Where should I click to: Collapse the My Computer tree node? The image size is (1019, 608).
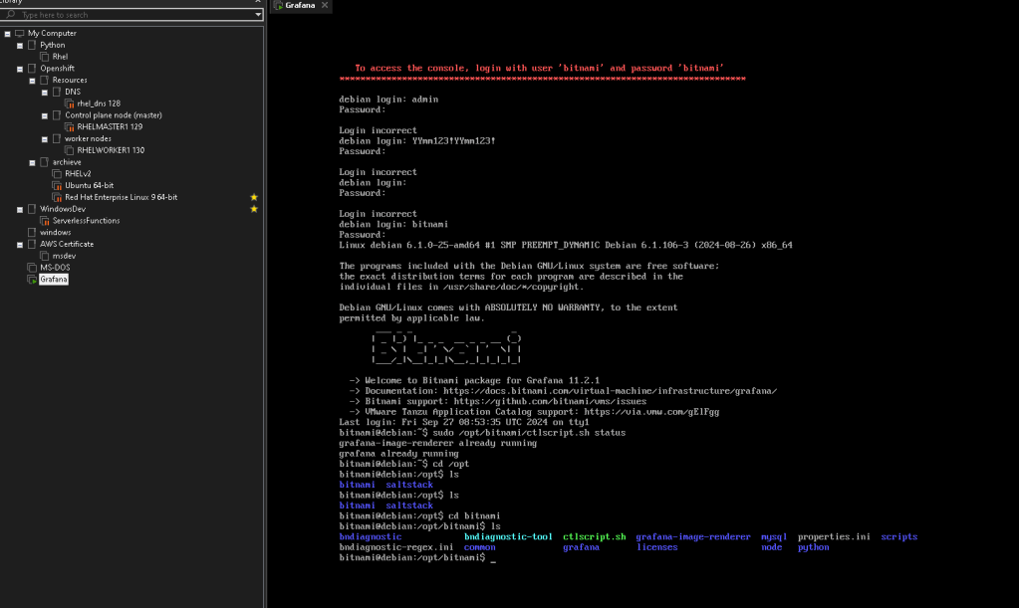[x=7, y=34]
